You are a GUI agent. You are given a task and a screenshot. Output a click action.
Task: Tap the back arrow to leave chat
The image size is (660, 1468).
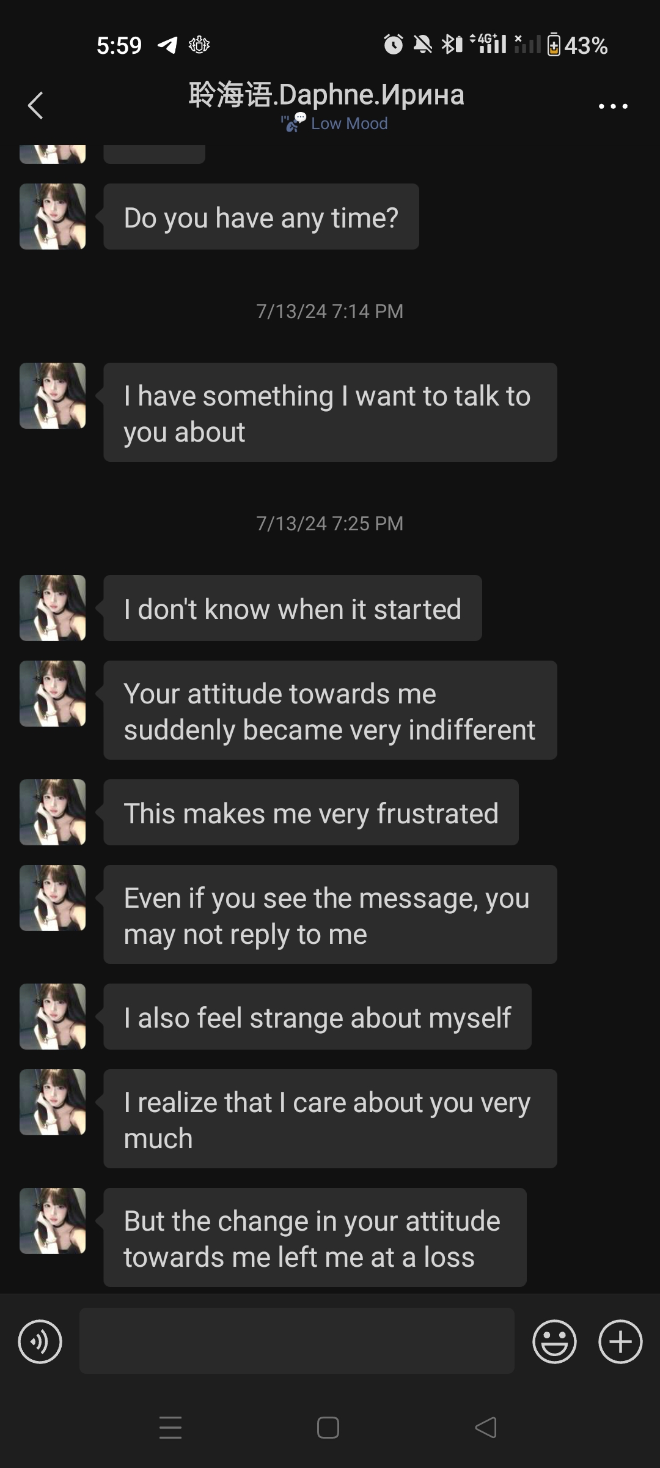coord(35,105)
